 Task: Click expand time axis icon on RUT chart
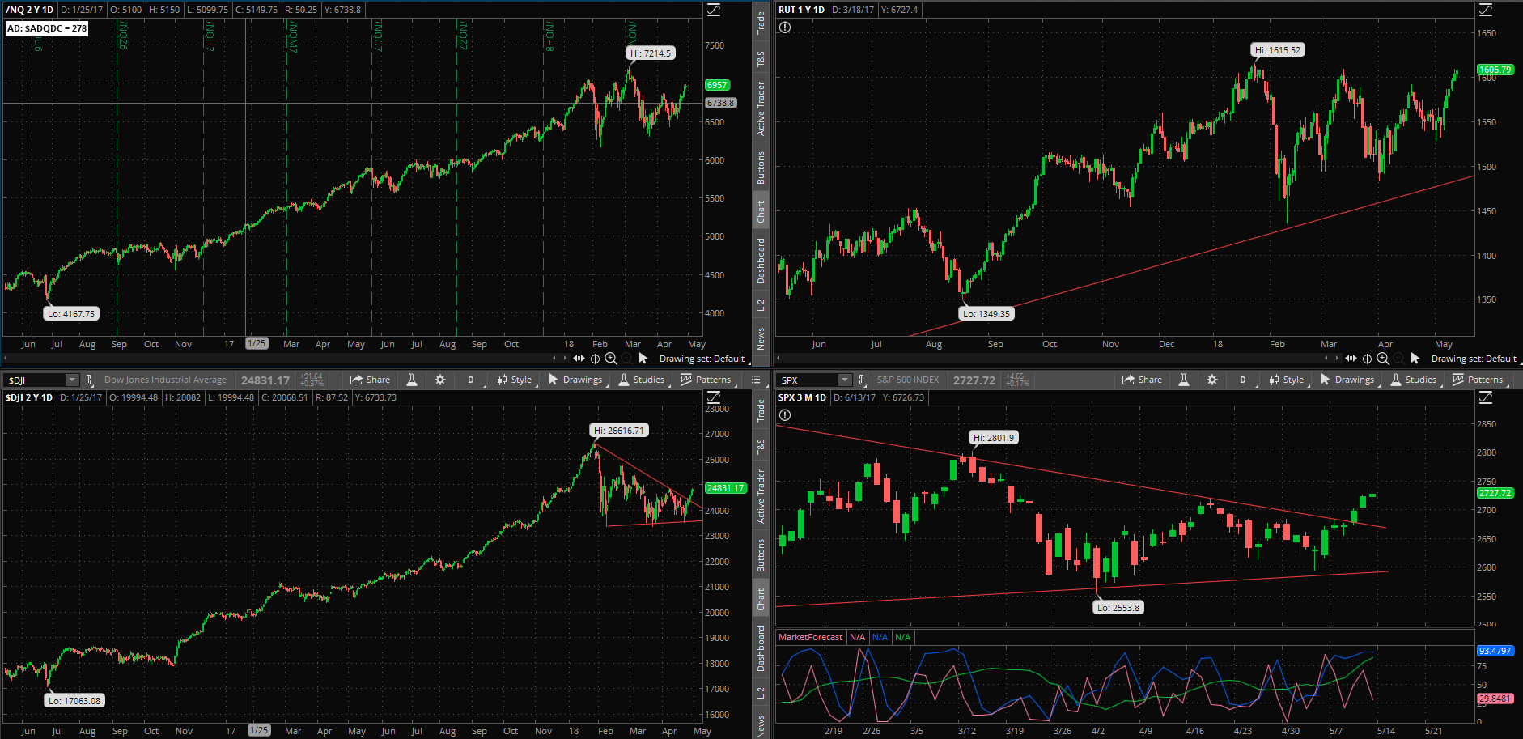1351,358
